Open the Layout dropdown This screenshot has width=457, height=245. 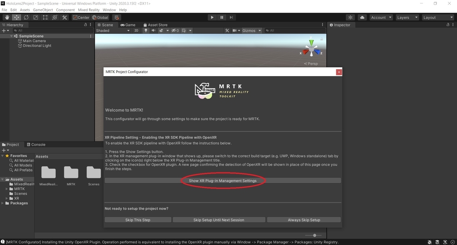click(x=438, y=17)
